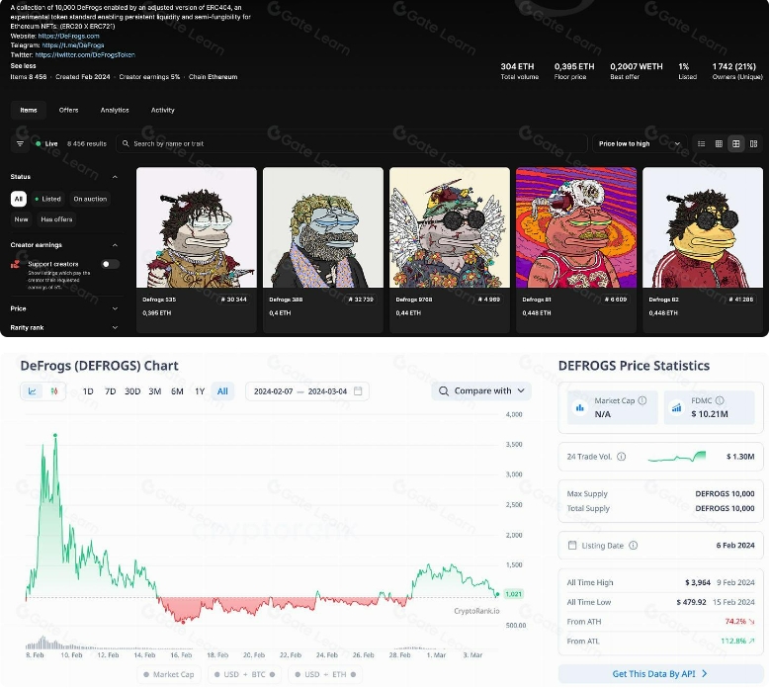The width and height of the screenshot is (770, 688).
Task: Select the 30D chart range
Action: (132, 391)
